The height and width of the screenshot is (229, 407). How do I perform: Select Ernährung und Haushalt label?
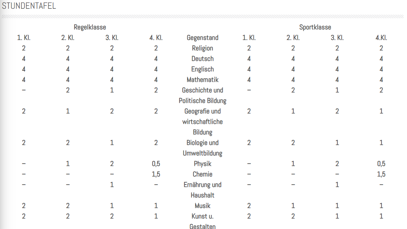coord(203,190)
